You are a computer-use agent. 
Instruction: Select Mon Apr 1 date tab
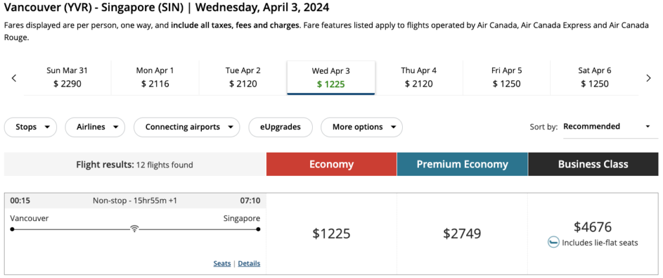point(155,77)
